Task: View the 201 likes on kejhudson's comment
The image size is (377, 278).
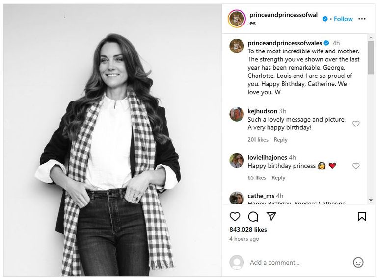Action: (258, 140)
